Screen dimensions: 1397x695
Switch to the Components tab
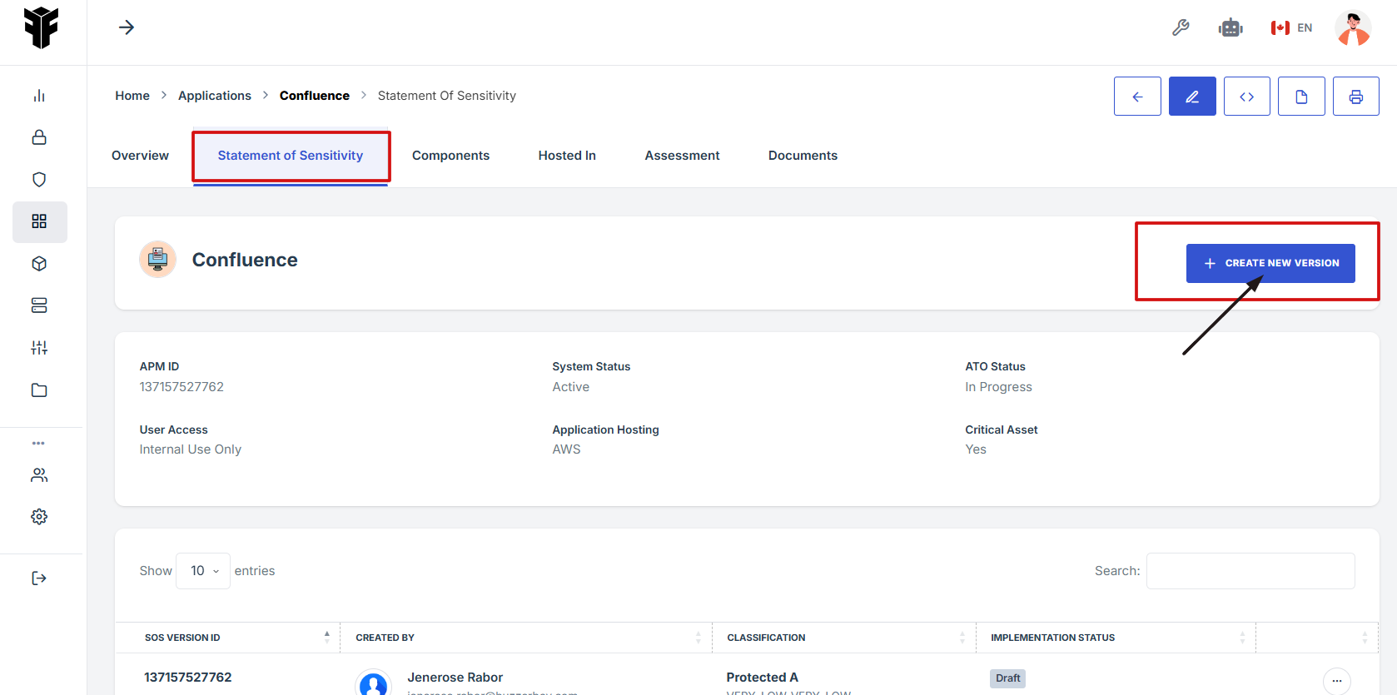[450, 156]
